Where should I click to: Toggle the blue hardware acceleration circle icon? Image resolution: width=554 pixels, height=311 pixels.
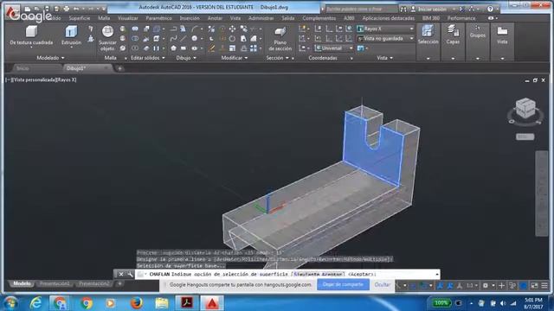523,285
